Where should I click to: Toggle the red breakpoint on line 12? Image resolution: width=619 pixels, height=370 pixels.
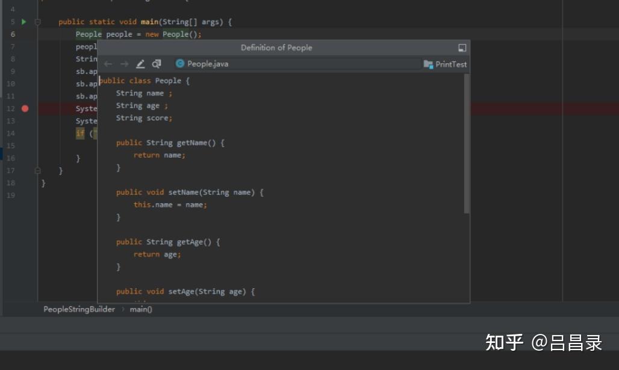[x=25, y=109]
